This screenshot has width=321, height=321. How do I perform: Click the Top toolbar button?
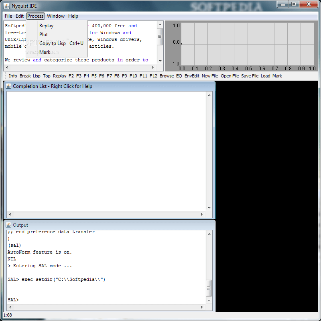(47, 76)
